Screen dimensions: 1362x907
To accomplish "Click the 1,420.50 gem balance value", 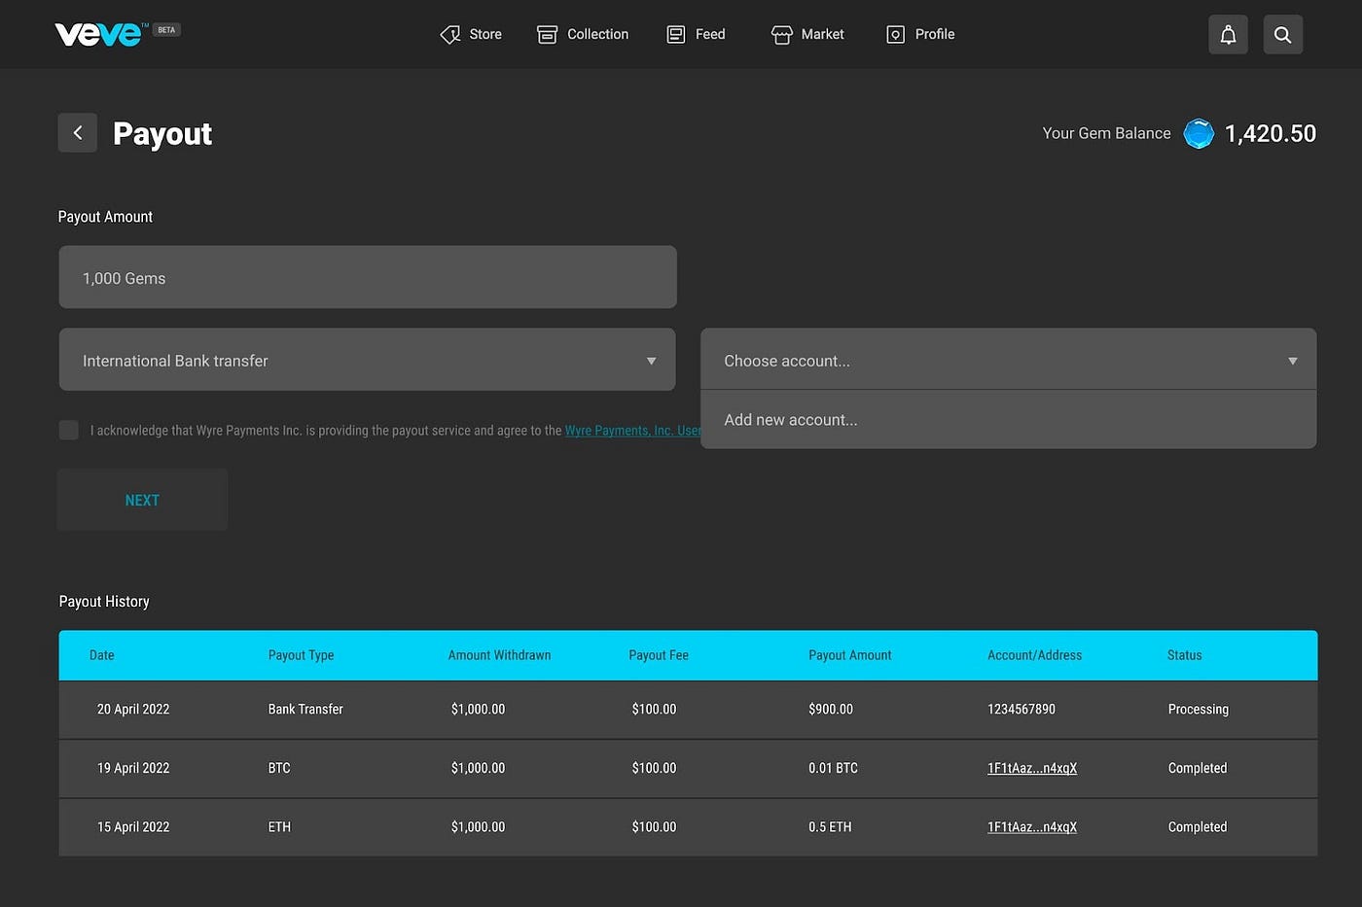I will tap(1270, 134).
